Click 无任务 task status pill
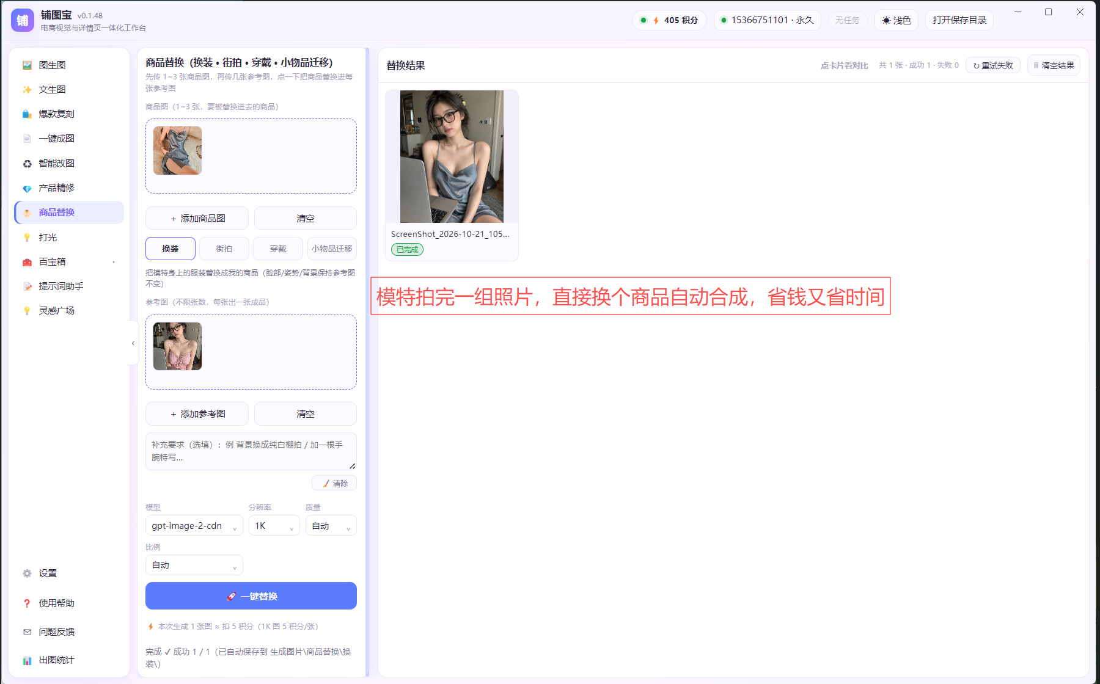The height and width of the screenshot is (684, 1100). 848,20
